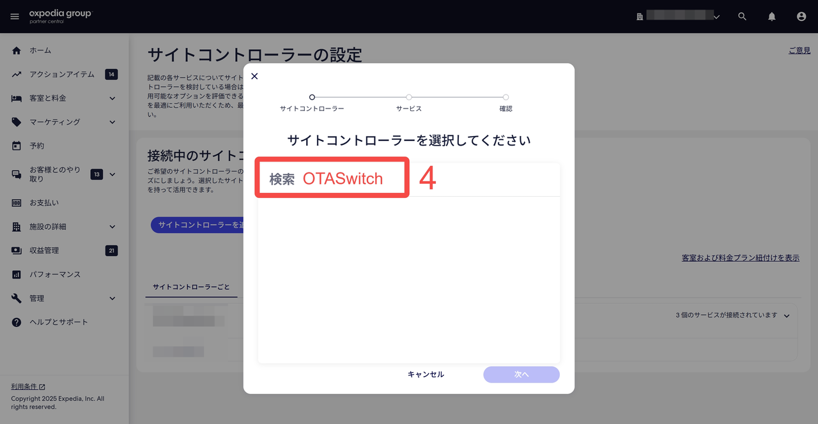Expand the 客室と料金 chevron
Image resolution: width=818 pixels, height=424 pixels.
click(112, 98)
